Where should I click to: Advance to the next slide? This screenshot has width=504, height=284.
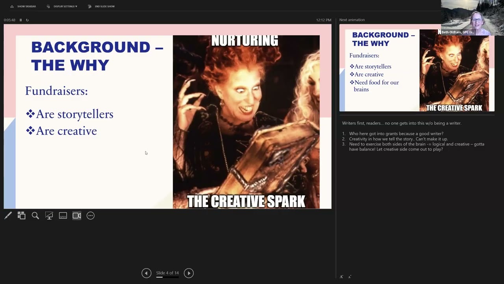(x=189, y=273)
